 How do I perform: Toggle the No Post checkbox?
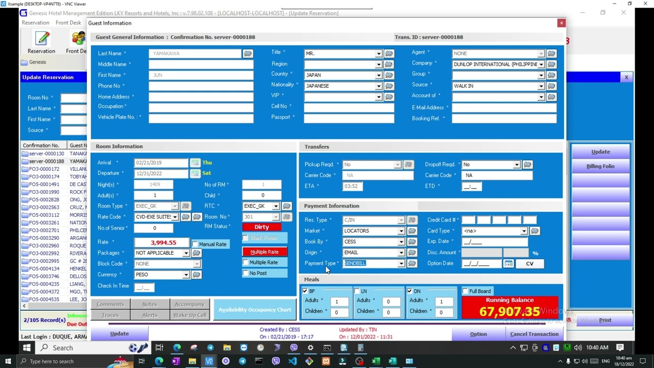(246, 273)
